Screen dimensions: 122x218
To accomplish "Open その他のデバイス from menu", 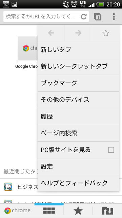I will coord(78,100).
